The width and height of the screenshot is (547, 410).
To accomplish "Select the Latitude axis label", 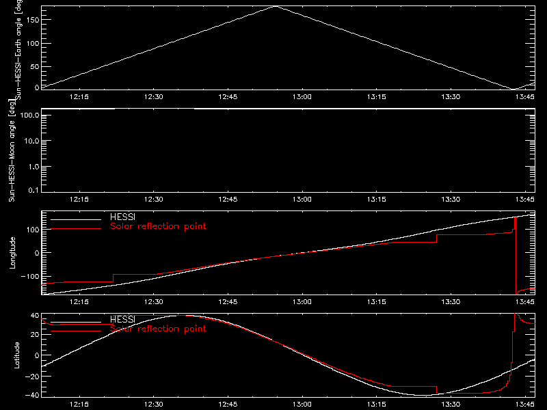I will [x=16, y=355].
